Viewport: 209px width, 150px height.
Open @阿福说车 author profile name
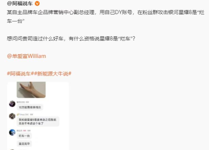pyautogui.click(x=20, y=4)
